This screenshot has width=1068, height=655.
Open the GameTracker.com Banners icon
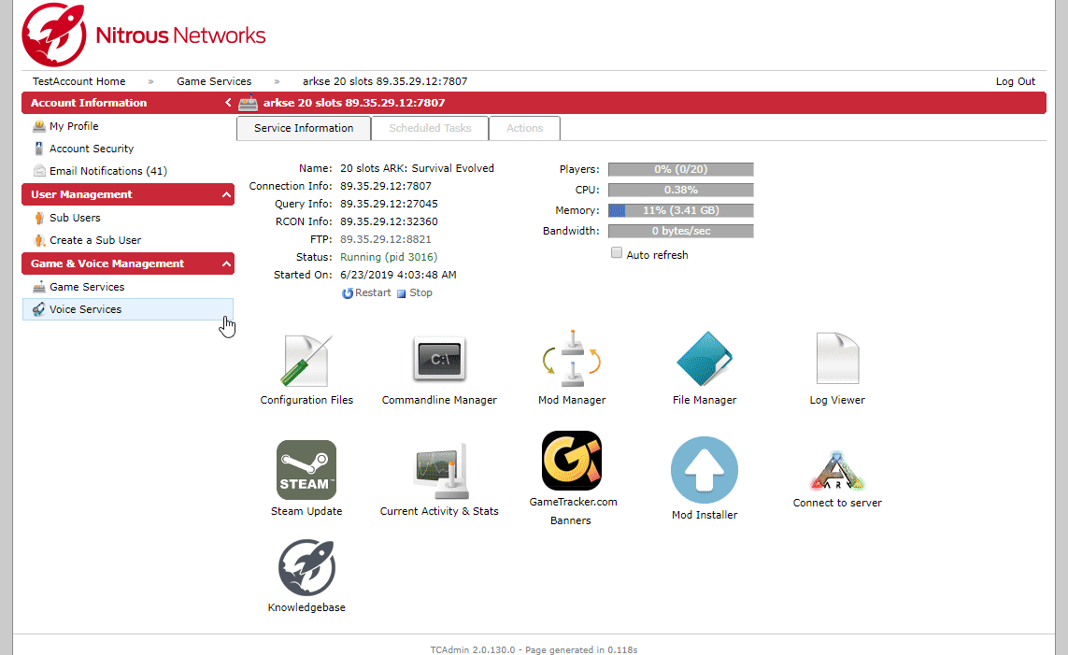pyautogui.click(x=572, y=461)
